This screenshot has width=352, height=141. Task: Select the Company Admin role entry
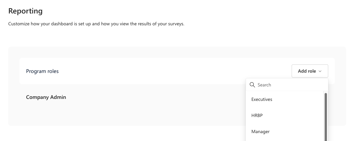click(46, 97)
